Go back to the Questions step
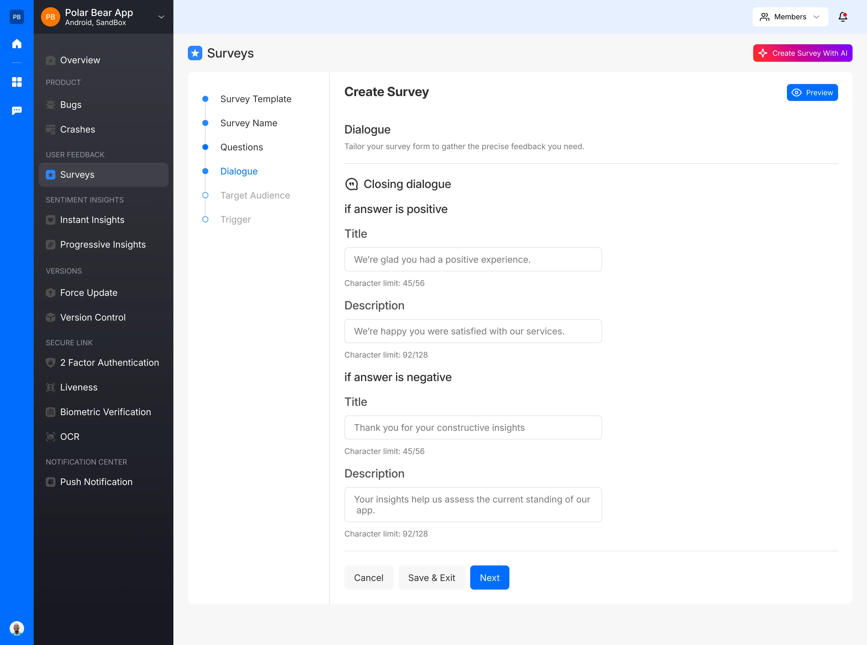 (241, 147)
